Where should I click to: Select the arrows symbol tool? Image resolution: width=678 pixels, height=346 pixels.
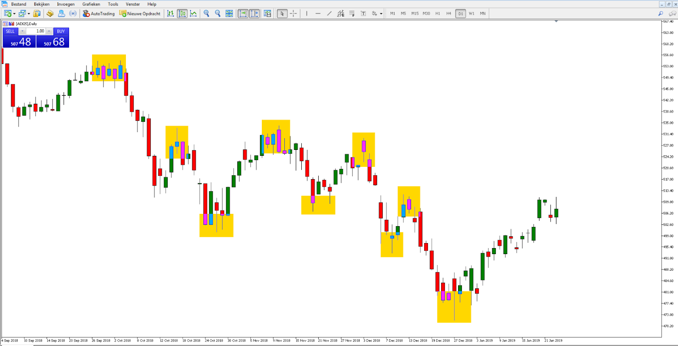(374, 14)
